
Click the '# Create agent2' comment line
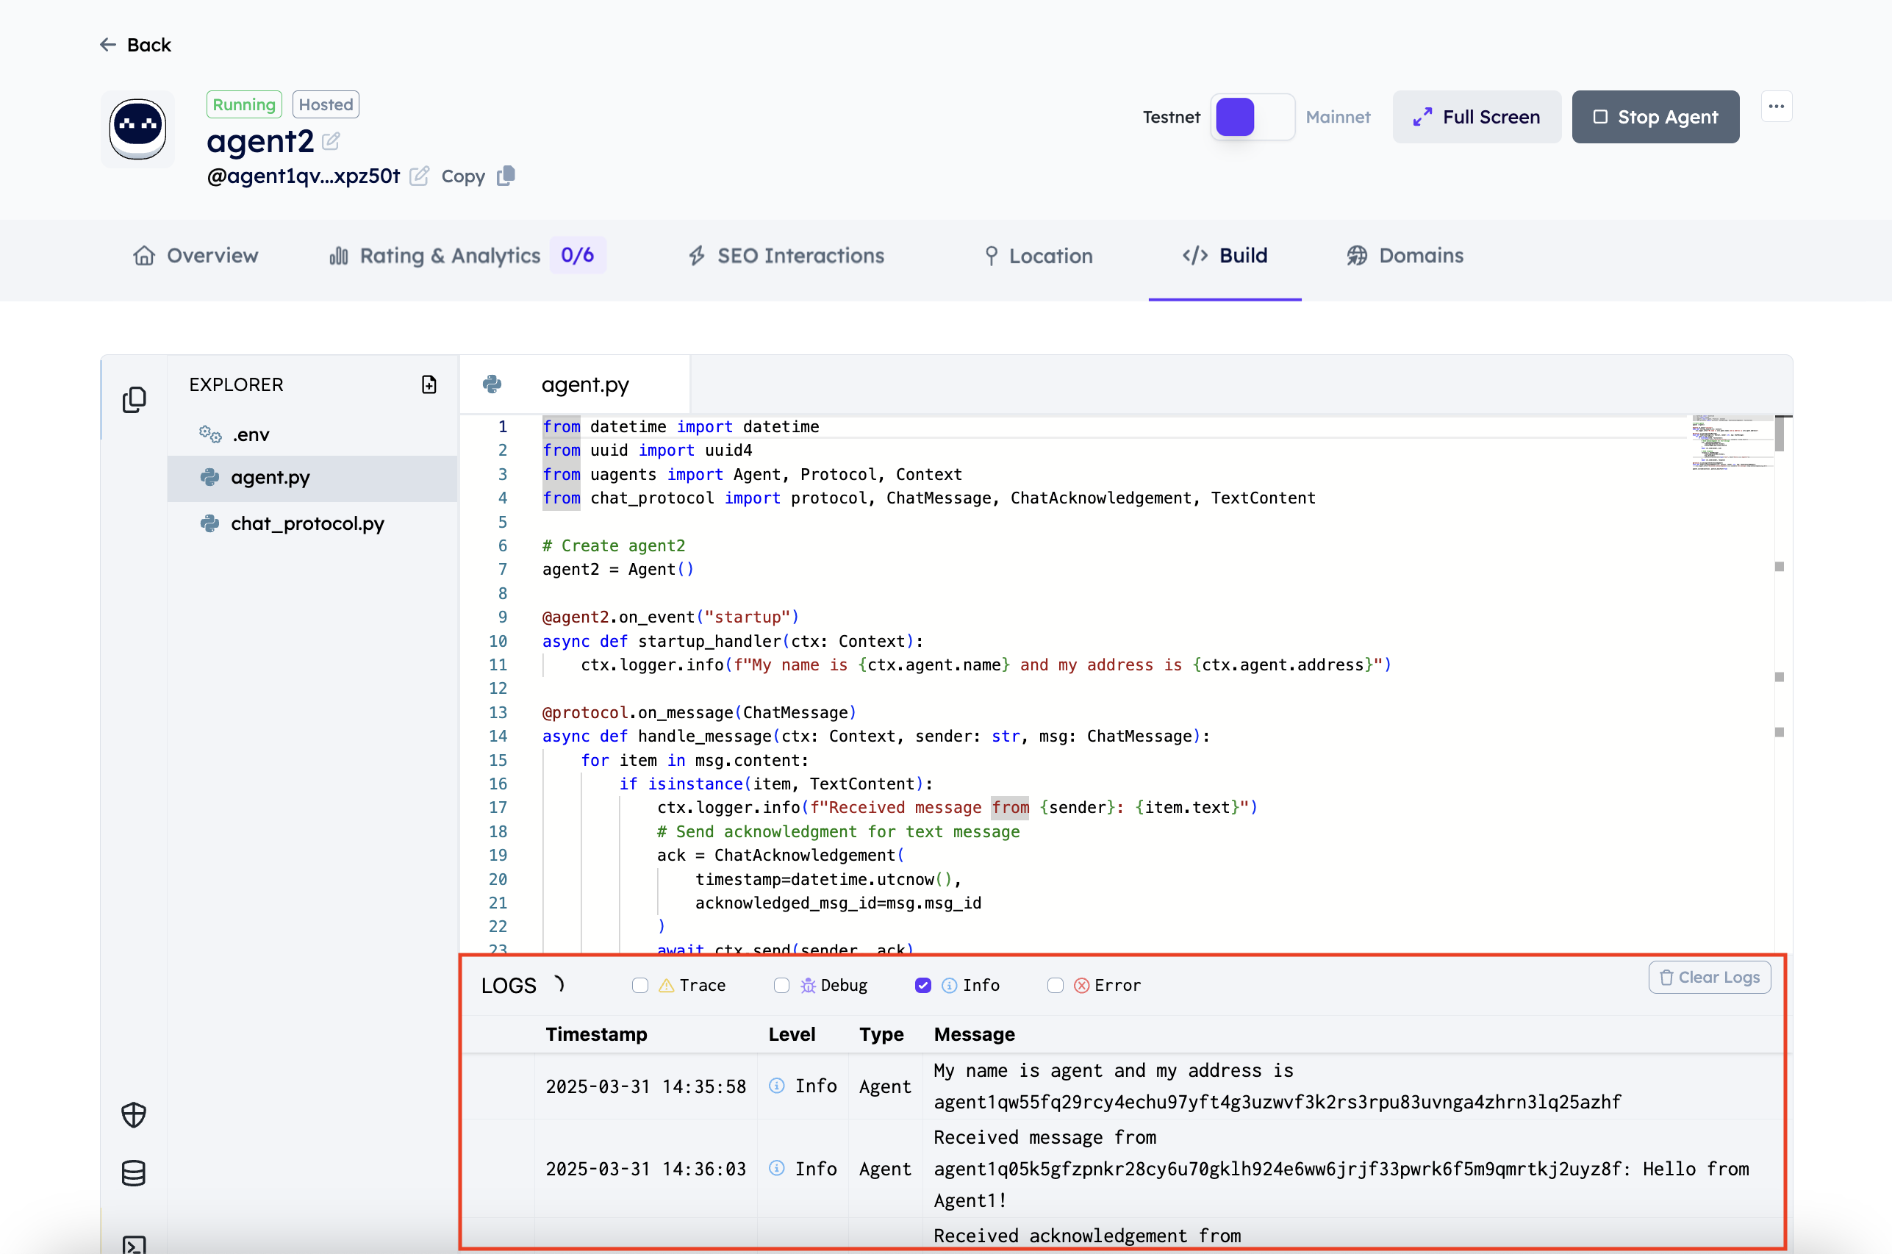tap(613, 545)
